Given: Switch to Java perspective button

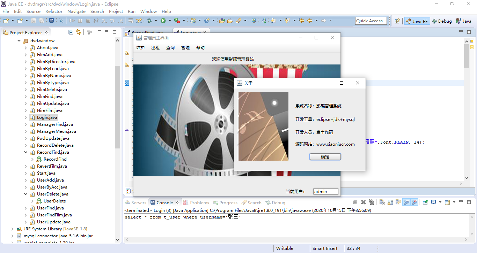Looking at the screenshot, I should pyautogui.click(x=464, y=21).
